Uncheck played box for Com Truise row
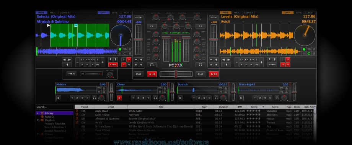Screen dimensions: 352x145 click(x=77, y=115)
